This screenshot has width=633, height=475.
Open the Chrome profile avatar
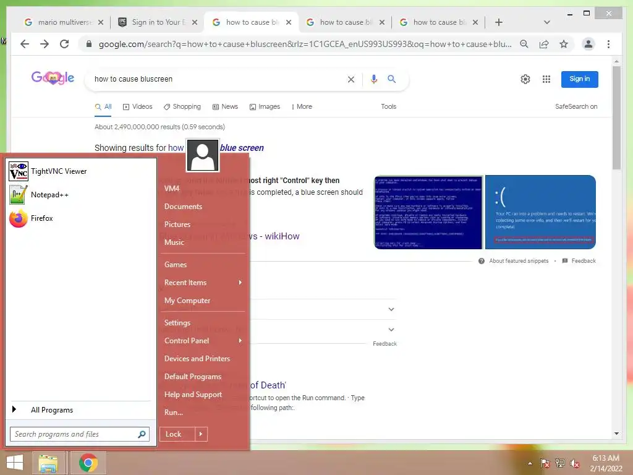coord(588,44)
